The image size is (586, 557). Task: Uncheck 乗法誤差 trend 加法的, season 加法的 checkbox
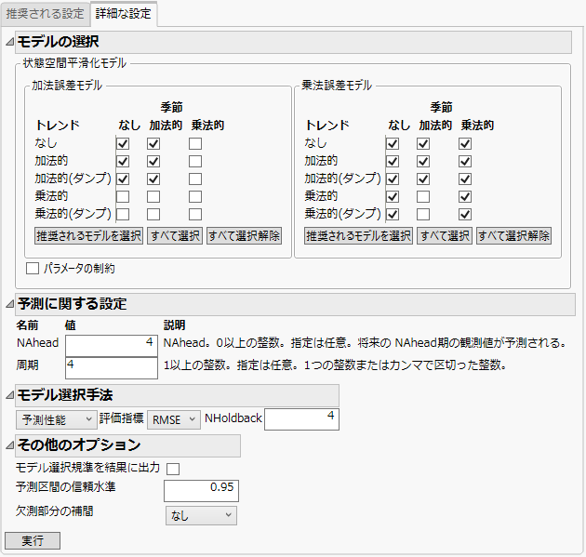pos(423,162)
